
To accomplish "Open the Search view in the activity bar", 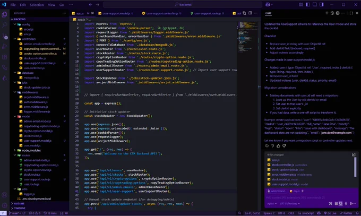I will point(4,25).
